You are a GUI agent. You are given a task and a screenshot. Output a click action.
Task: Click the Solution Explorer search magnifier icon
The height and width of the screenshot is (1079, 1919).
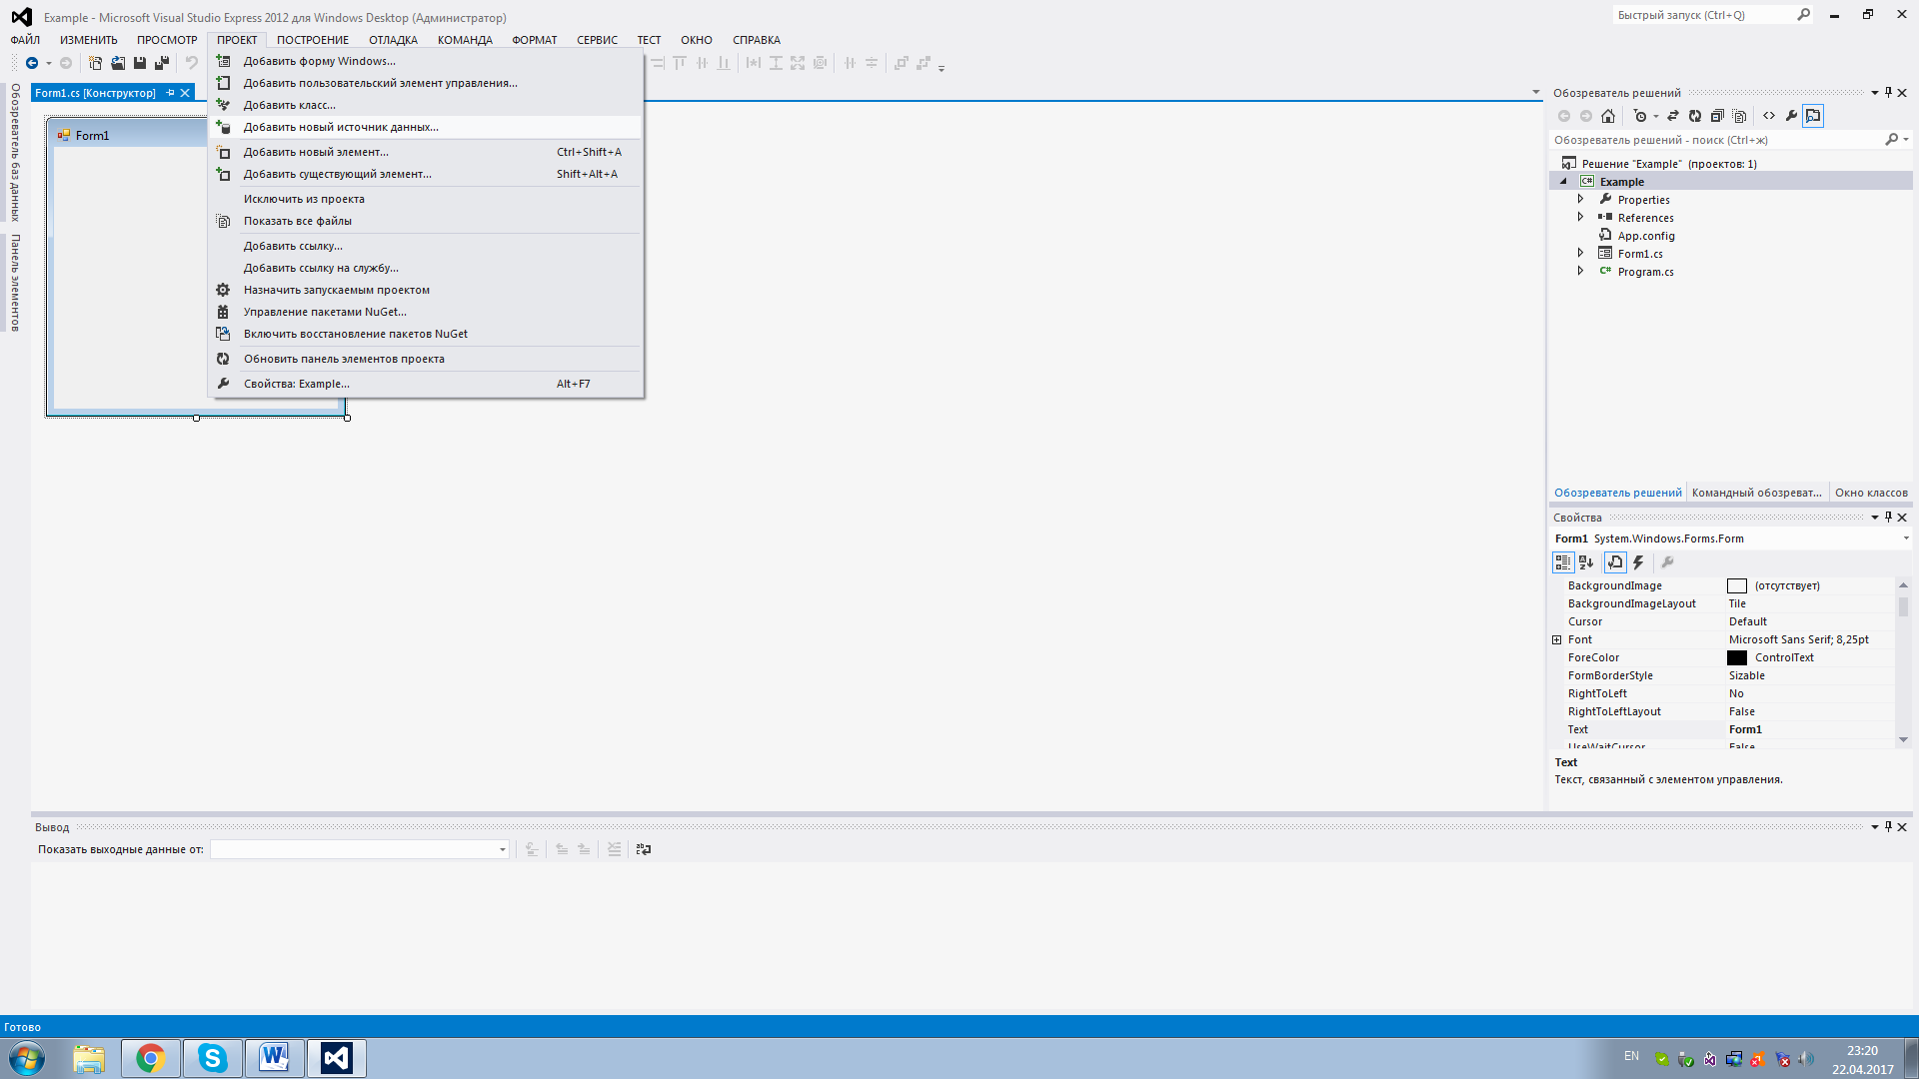(1891, 140)
